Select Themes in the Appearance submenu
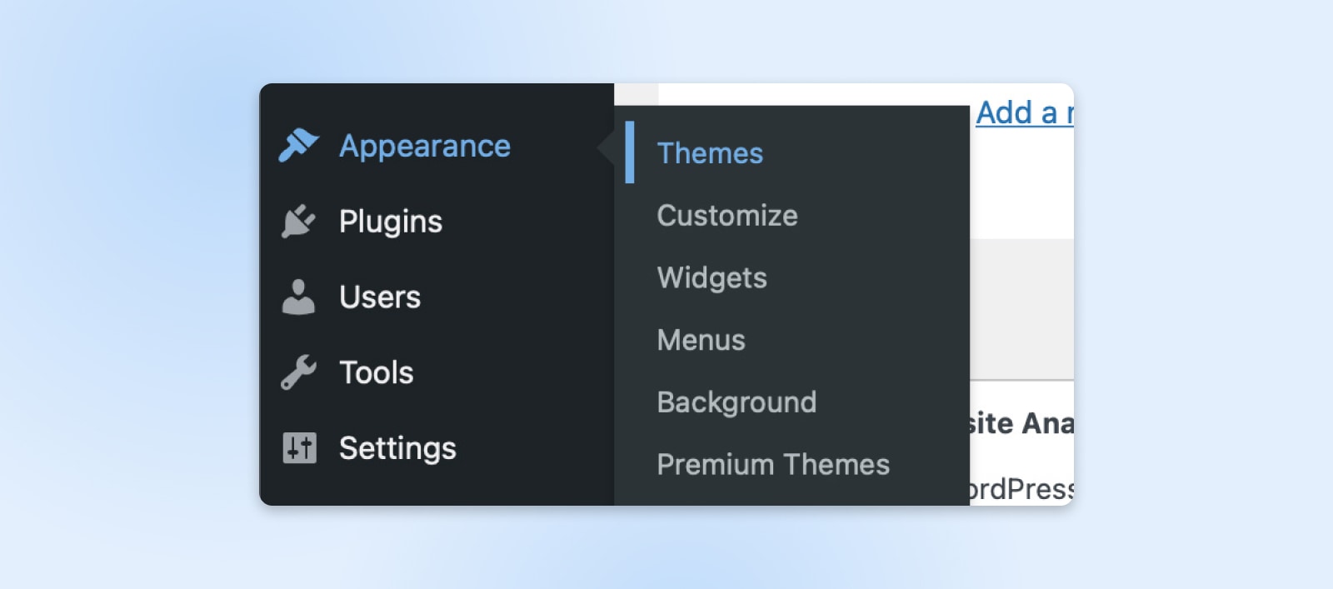1333x589 pixels. click(710, 153)
